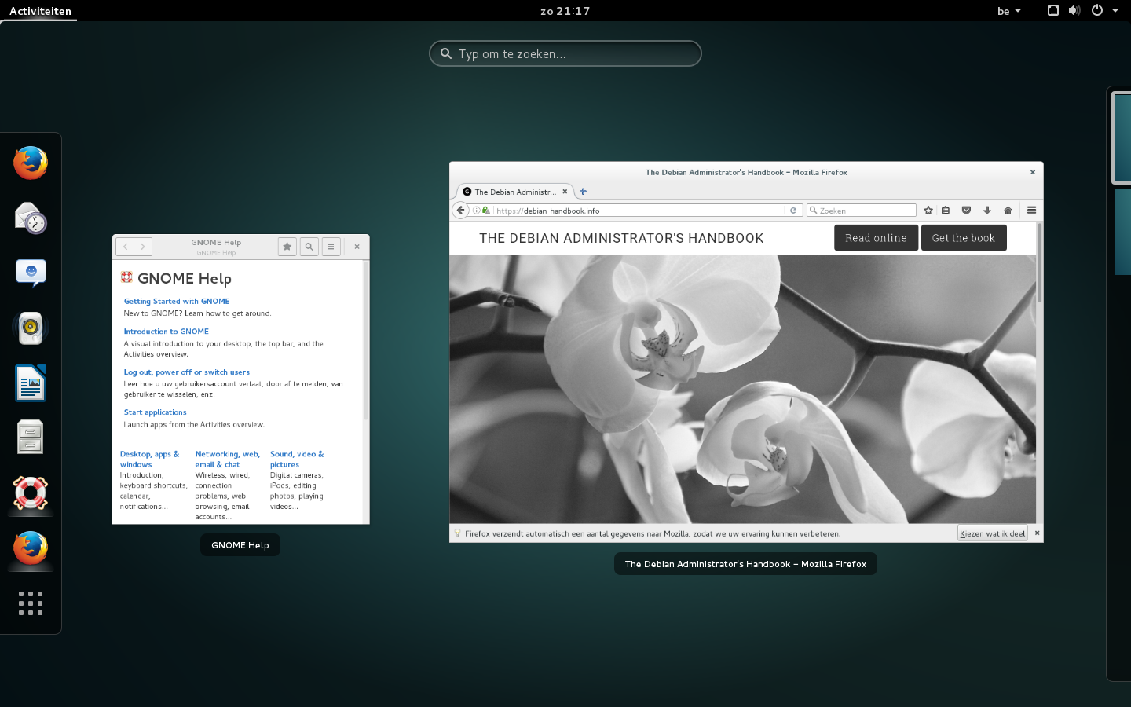This screenshot has width=1131, height=707.
Task: Click power icon in top bar
Action: (1097, 10)
